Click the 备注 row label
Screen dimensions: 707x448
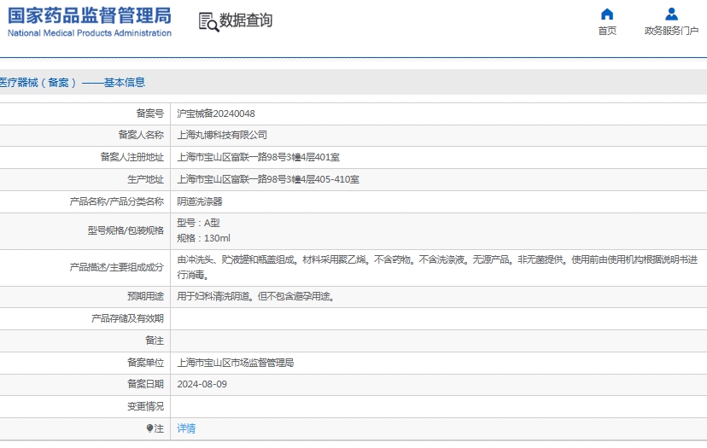coord(155,340)
